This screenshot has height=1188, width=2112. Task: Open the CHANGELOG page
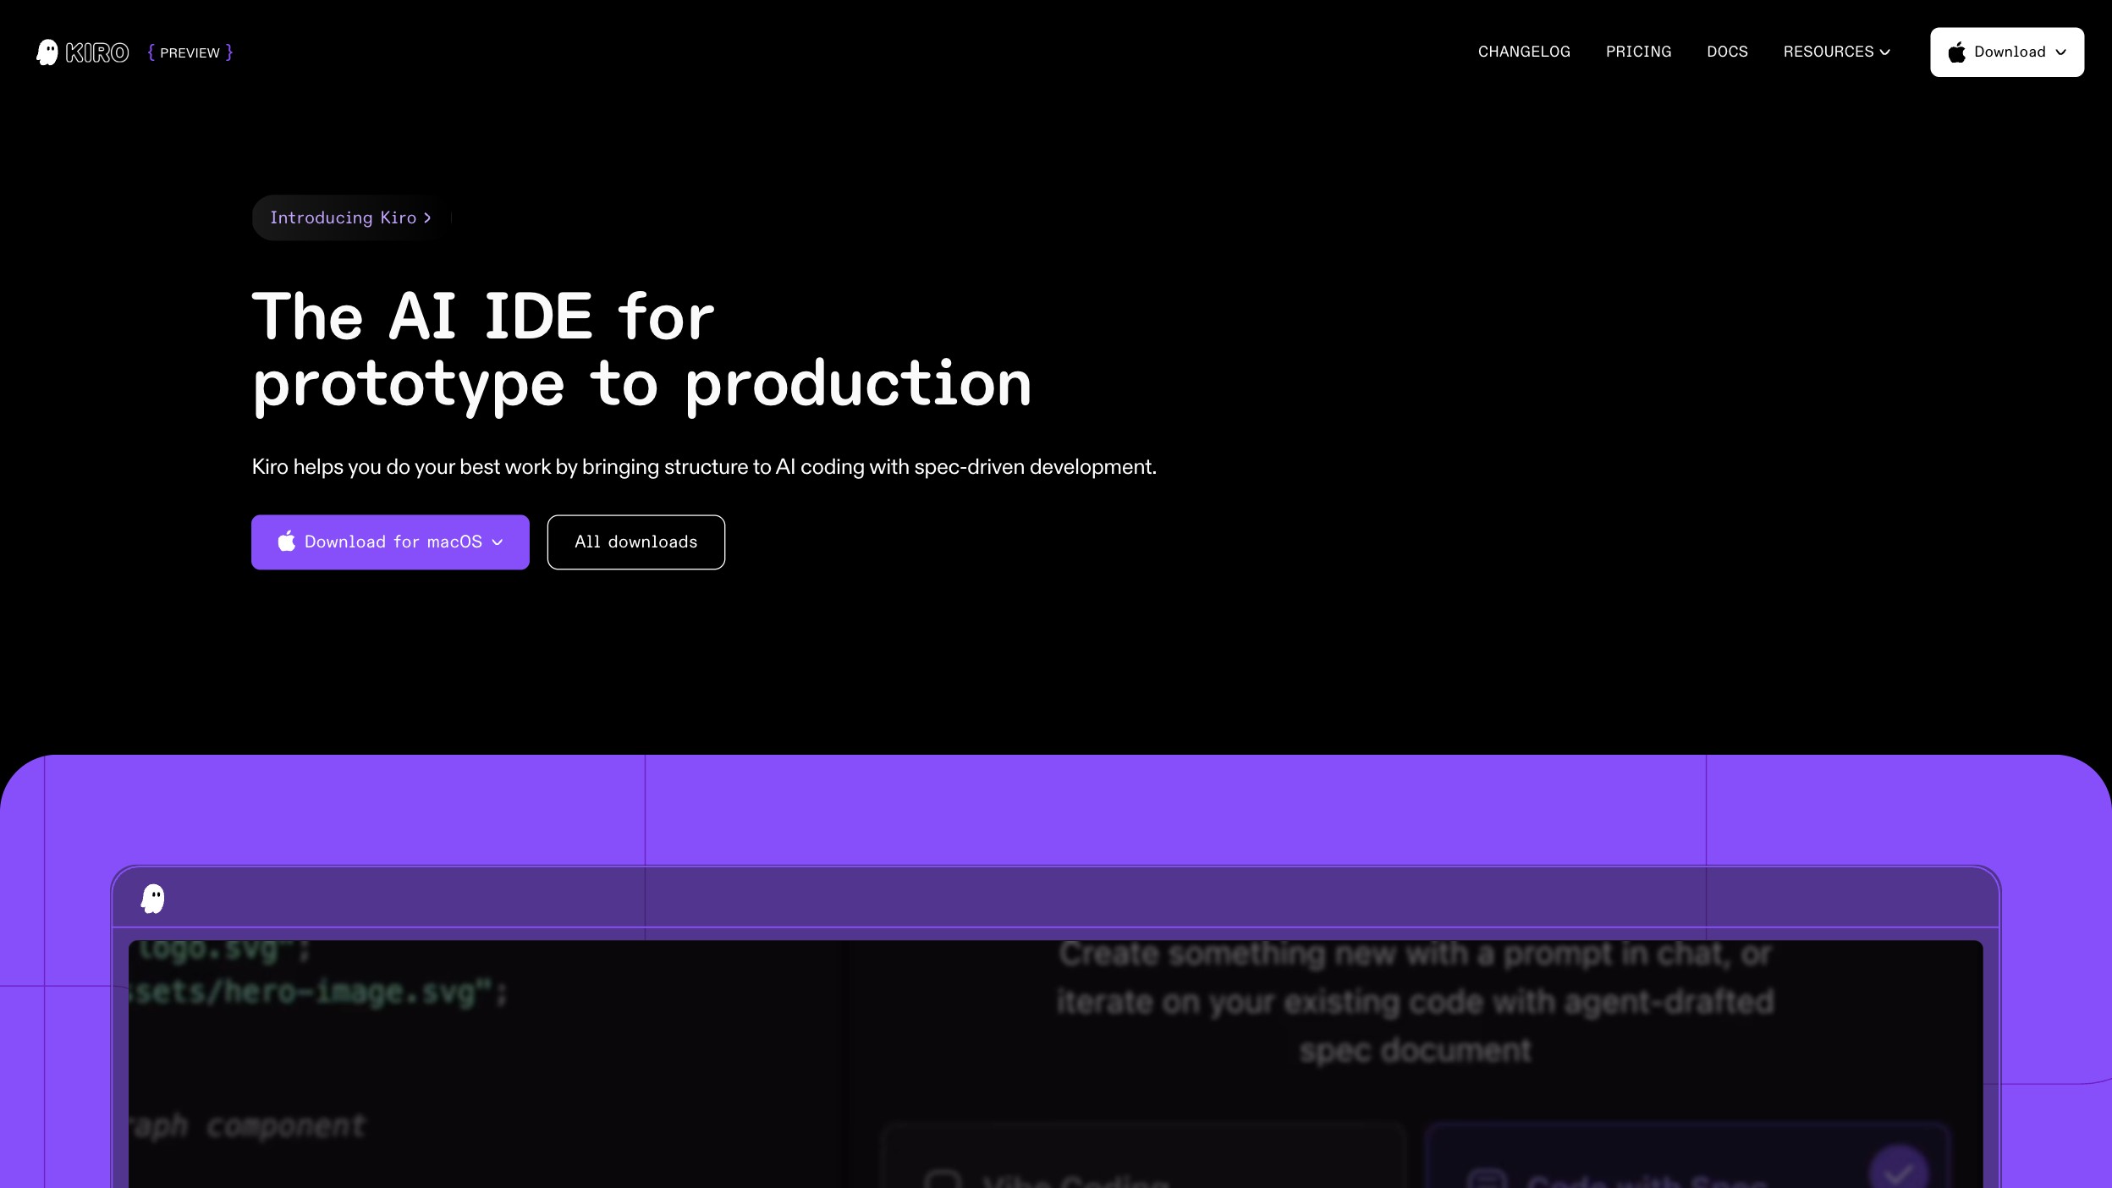(x=1524, y=52)
